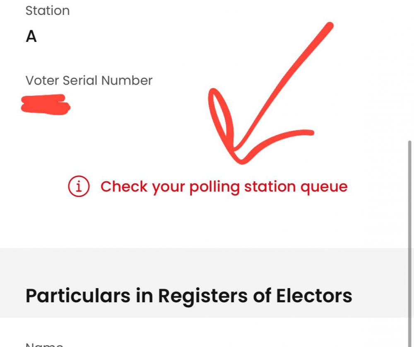
Task: Click the word Electors in the section heading
Action: [x=314, y=296]
